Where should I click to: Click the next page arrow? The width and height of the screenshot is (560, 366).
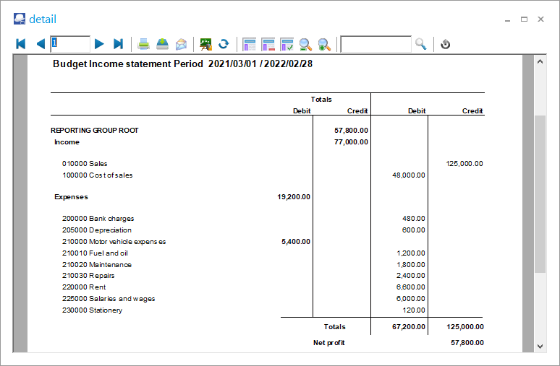pos(100,44)
